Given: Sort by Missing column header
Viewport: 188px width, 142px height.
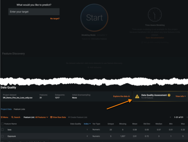Looking at the screenshot, I should (123, 124).
